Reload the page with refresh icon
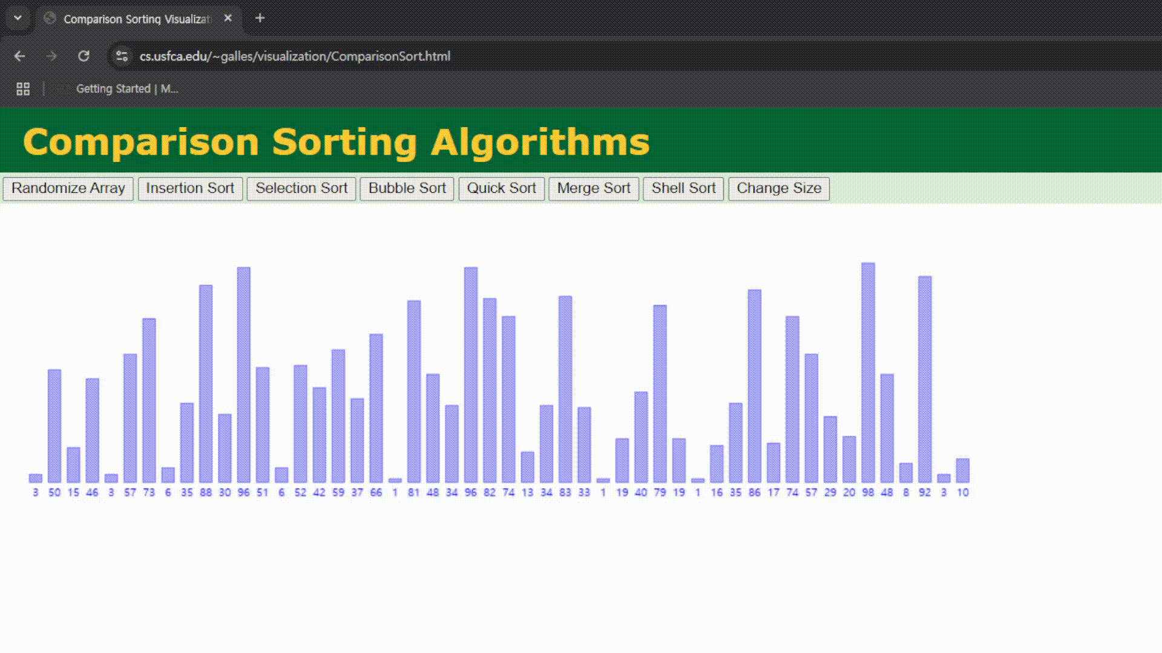The height and width of the screenshot is (653, 1162). (x=84, y=56)
